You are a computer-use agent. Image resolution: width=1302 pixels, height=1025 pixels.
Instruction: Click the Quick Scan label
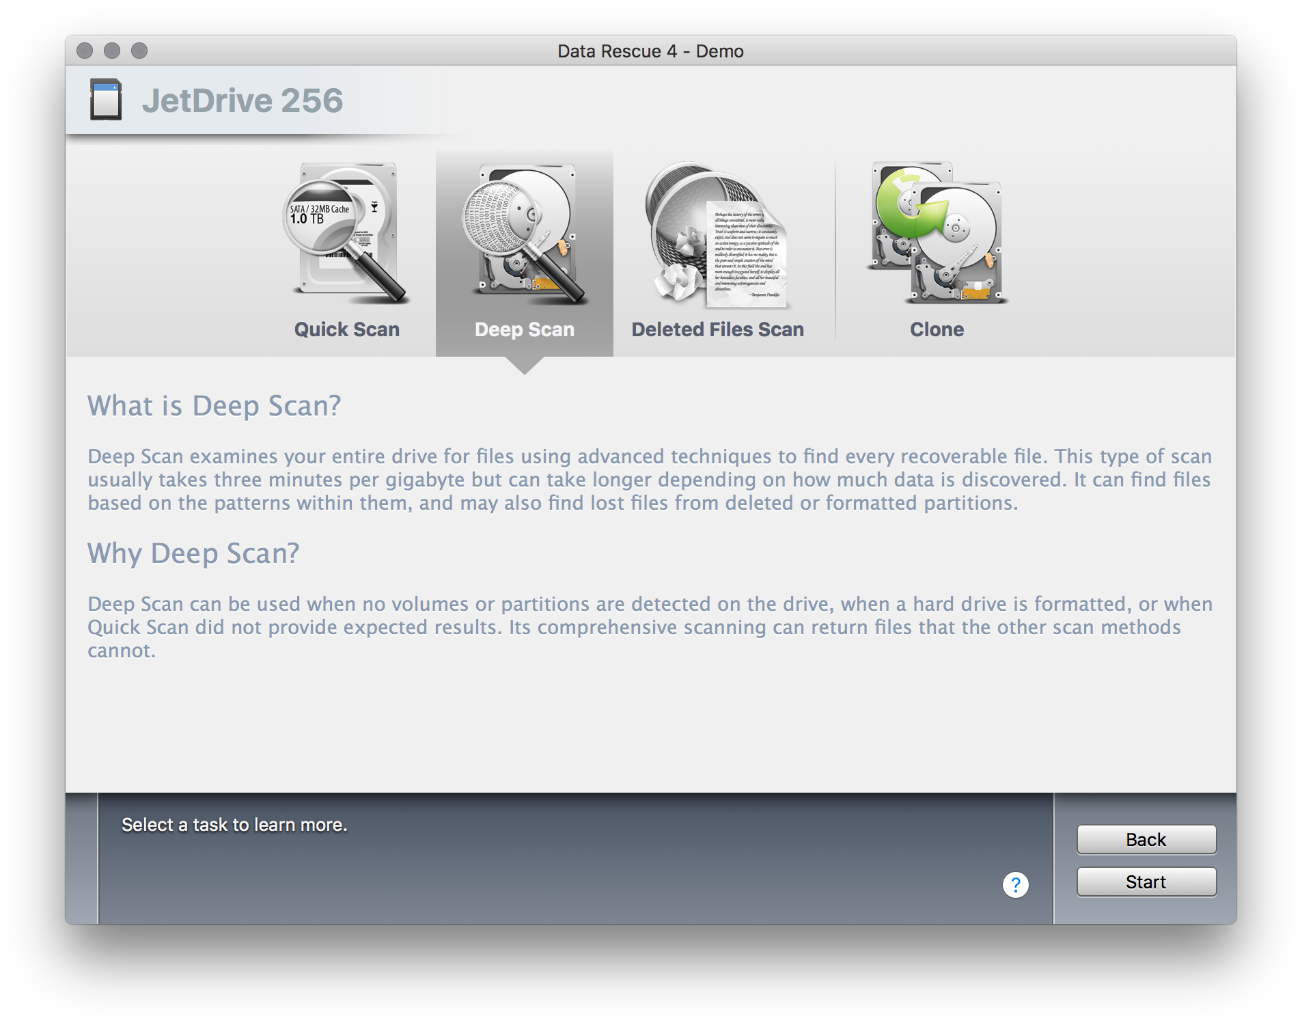346,329
